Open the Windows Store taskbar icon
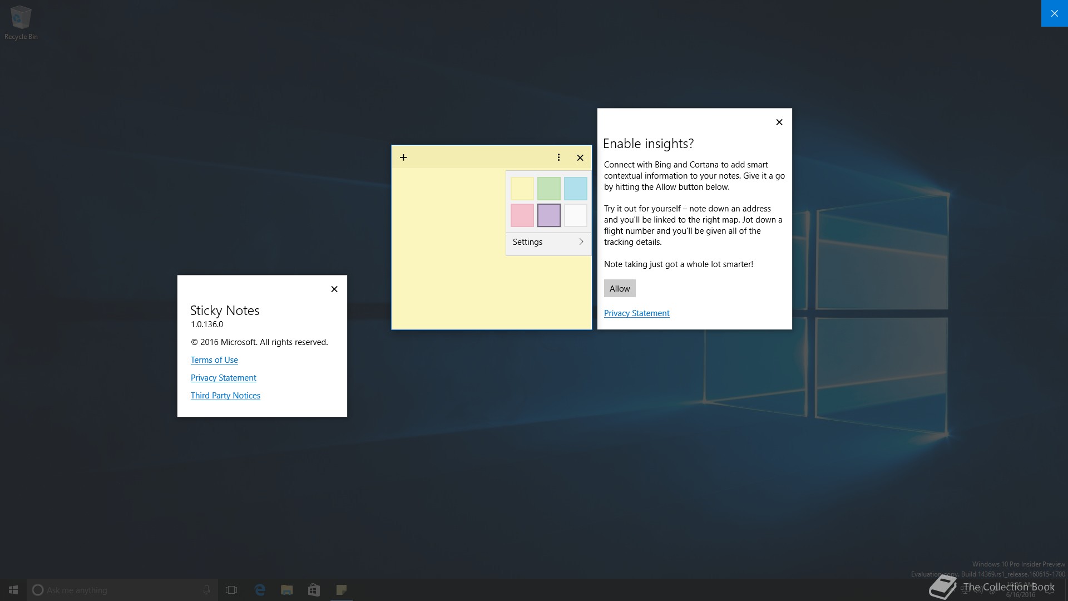Image resolution: width=1068 pixels, height=601 pixels. [x=314, y=590]
